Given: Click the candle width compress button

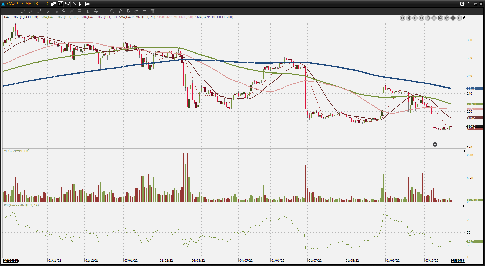Looking at the screenshot, I should pos(453,18).
